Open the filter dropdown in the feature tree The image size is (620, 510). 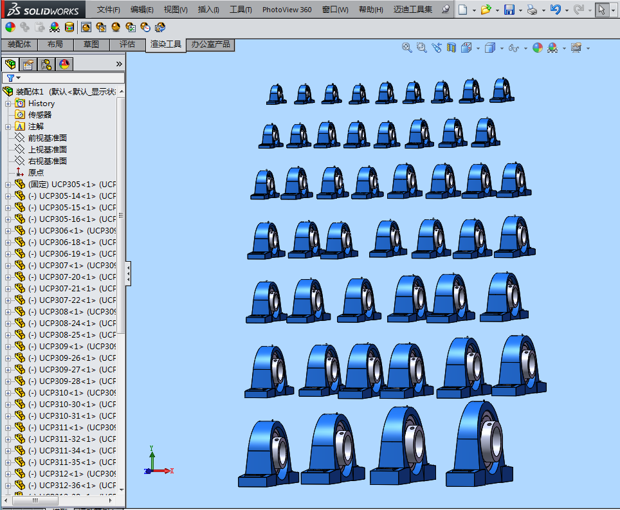click(x=14, y=78)
